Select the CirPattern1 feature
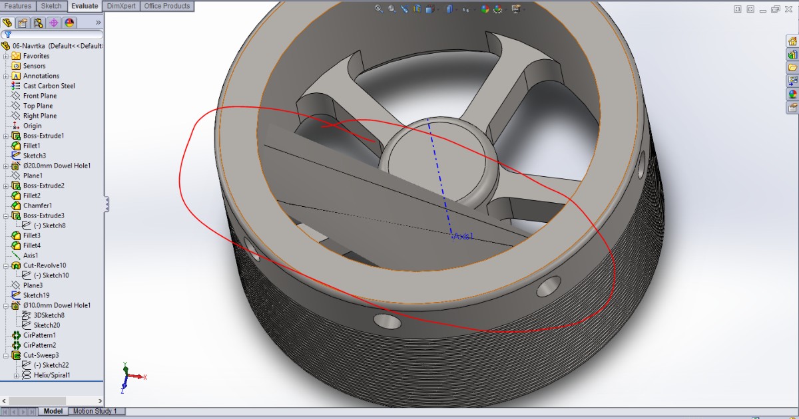This screenshot has width=799, height=419. click(x=39, y=335)
